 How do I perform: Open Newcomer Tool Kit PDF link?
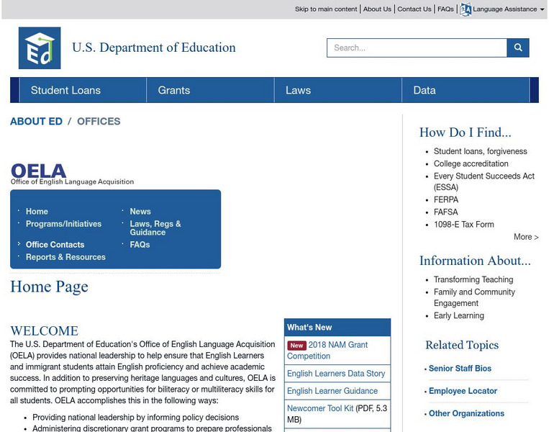320,408
